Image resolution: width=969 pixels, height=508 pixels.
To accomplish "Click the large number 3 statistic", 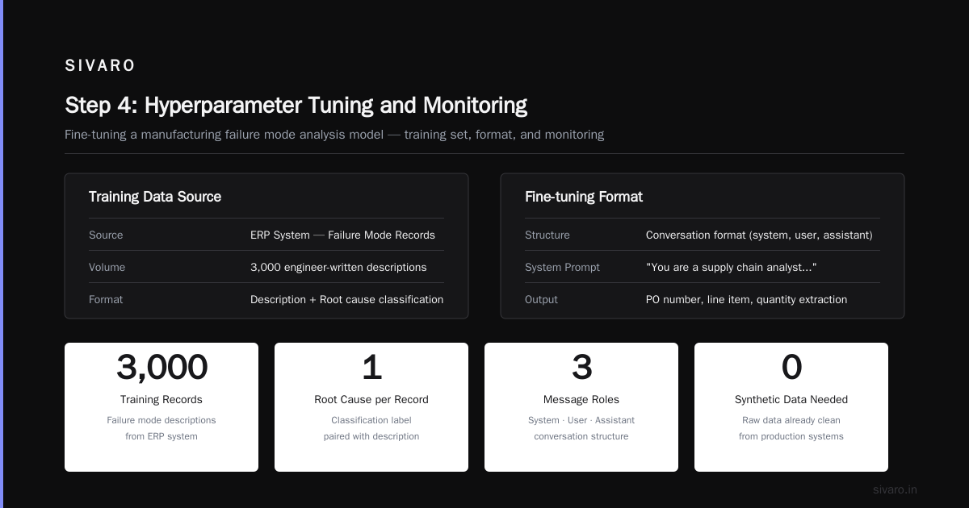I will (x=581, y=367).
